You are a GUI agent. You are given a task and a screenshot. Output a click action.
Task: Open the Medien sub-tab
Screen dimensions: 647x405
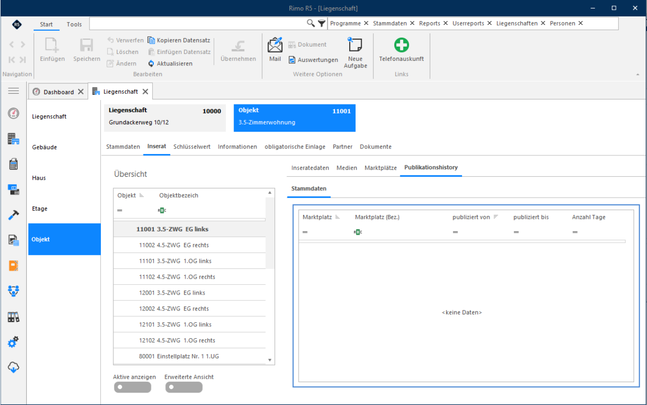click(x=347, y=168)
